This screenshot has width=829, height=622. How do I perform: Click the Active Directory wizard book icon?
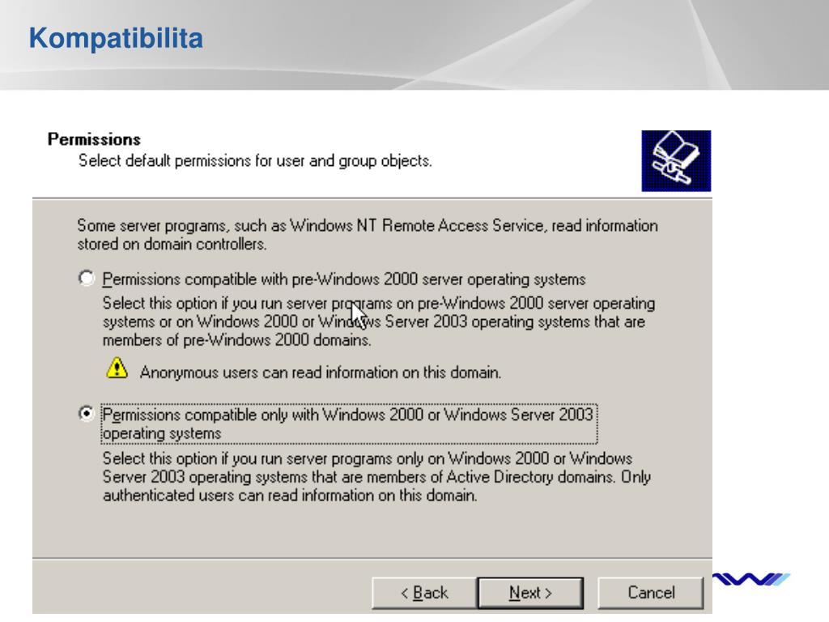[676, 161]
